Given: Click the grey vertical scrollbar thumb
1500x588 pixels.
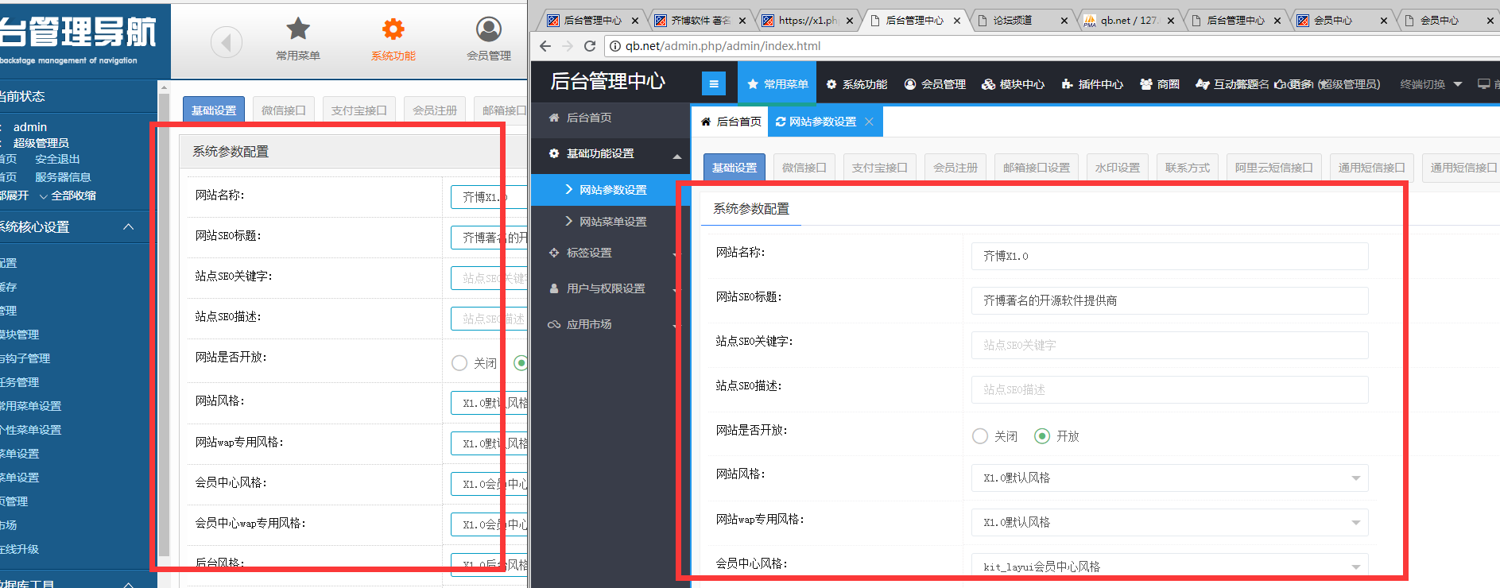Looking at the screenshot, I should [164, 318].
